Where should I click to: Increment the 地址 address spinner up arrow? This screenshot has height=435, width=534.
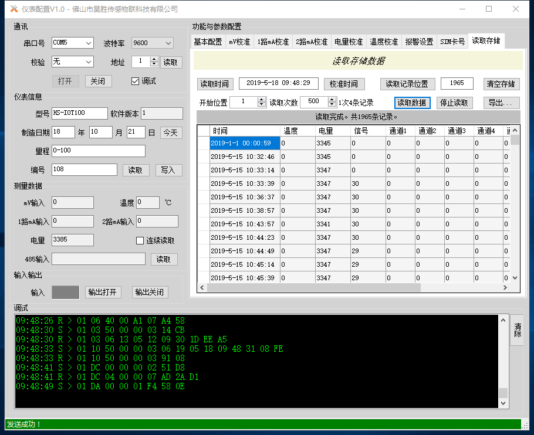coord(154,59)
